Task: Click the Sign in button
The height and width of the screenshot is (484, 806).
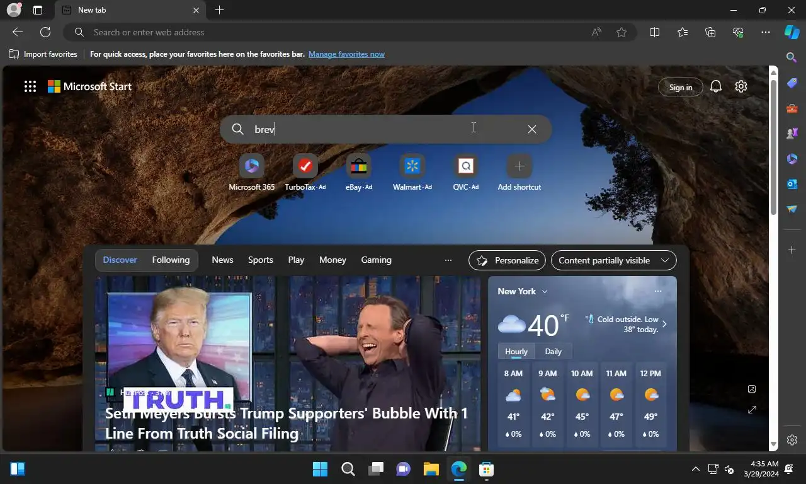Action: click(681, 87)
